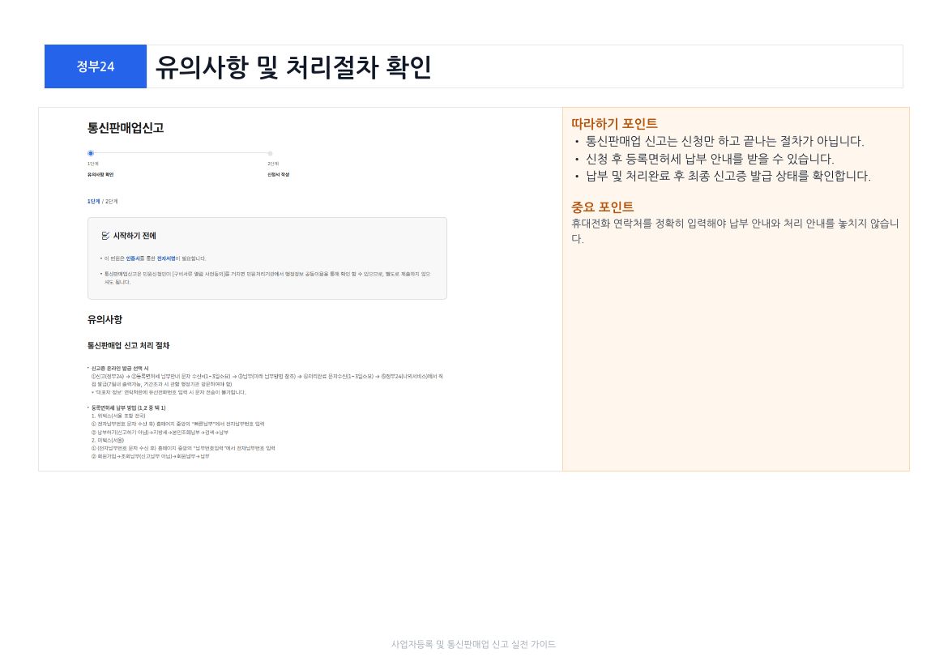Click the 신고증 온라인 발급 선택 시 bullet
The width and height of the screenshot is (948, 670).
(120, 369)
